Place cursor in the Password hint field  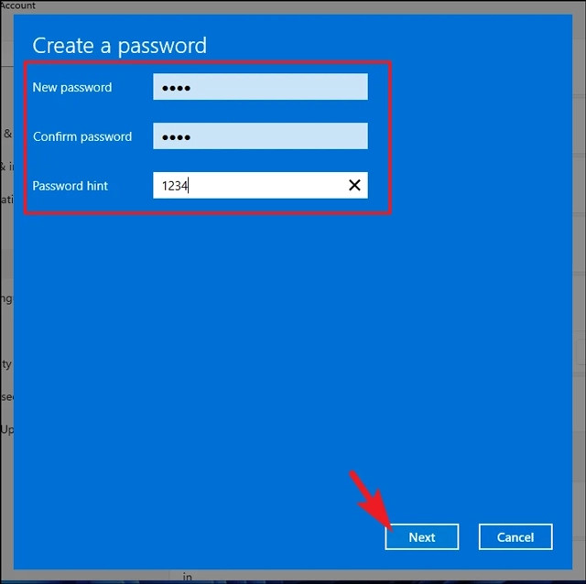click(260, 185)
